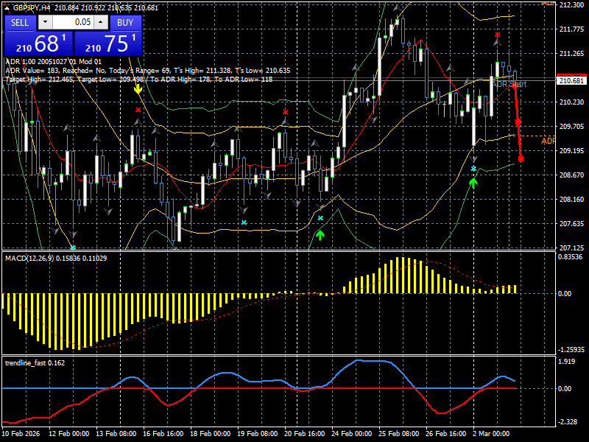Decrease trade volume with the down arrow
This screenshot has height=442, width=589.
(46, 22)
